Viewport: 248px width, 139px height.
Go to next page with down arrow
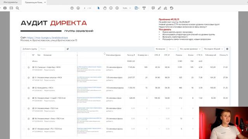78,8
